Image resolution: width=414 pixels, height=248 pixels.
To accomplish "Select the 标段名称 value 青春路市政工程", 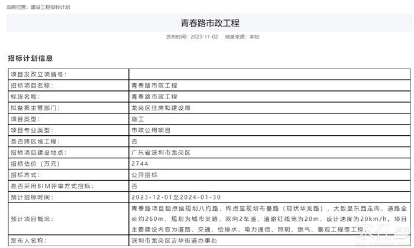I will point(154,97).
